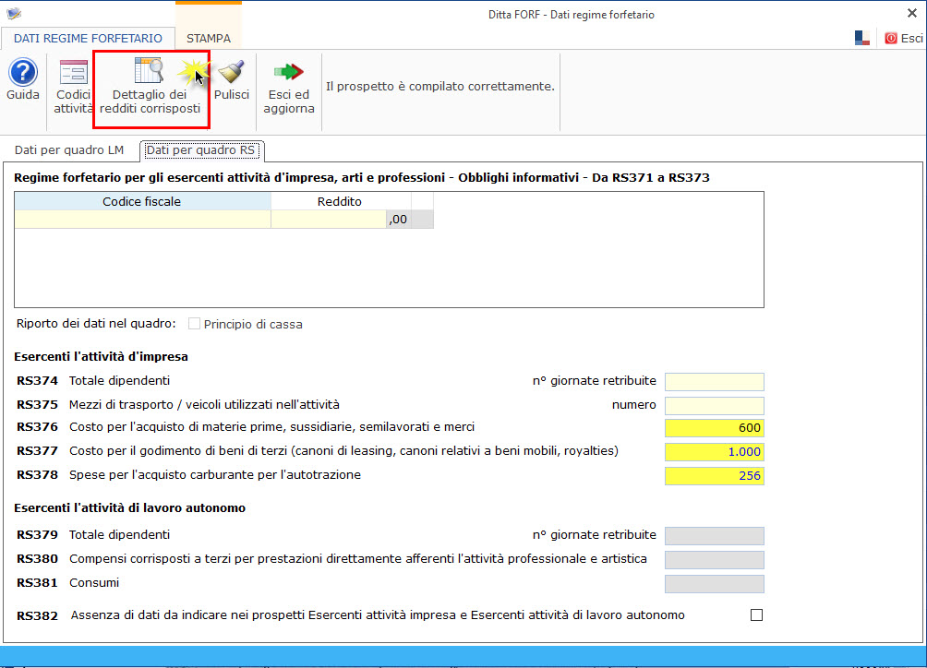
Task: Enable the Principio di cassa checkbox
Action: [194, 324]
